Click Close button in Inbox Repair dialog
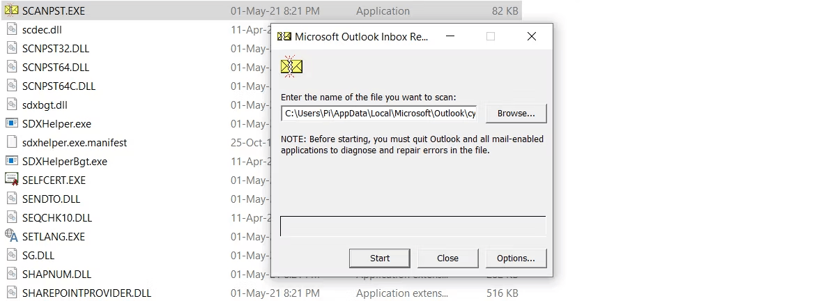The height and width of the screenshot is (301, 814). coord(447,258)
